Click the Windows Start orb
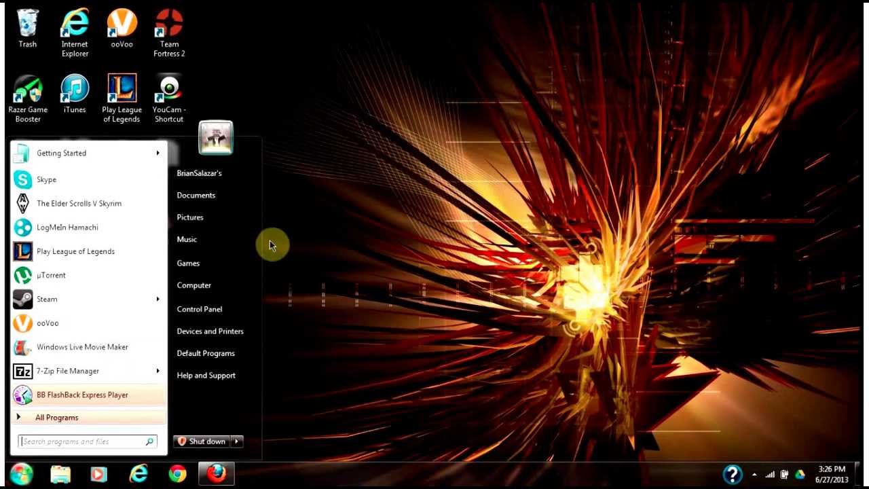 [x=22, y=474]
